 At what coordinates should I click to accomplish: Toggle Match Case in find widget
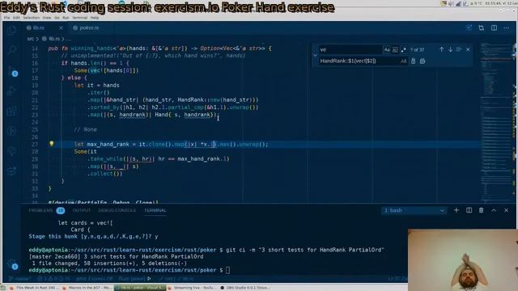[387, 50]
